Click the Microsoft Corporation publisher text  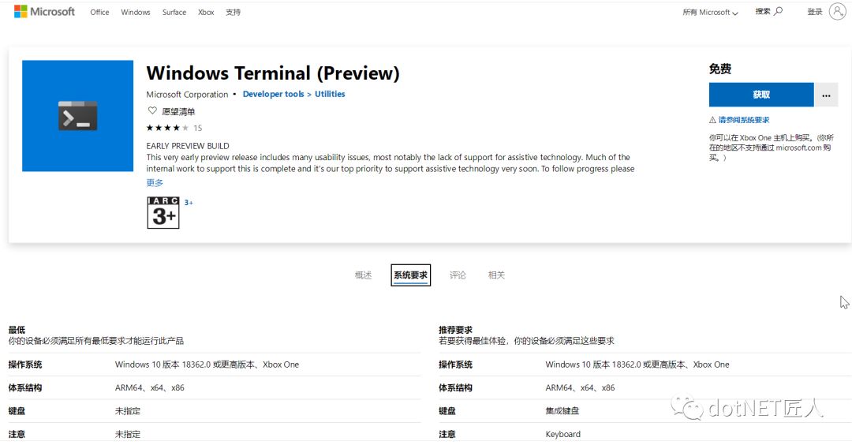coord(187,94)
